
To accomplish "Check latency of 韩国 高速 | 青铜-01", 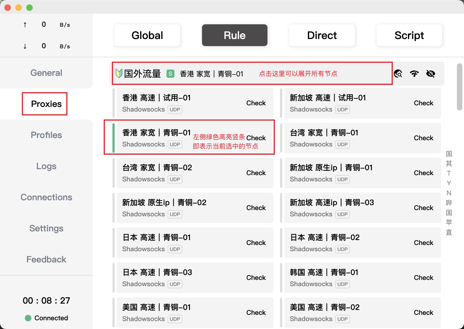I will click(424, 278).
